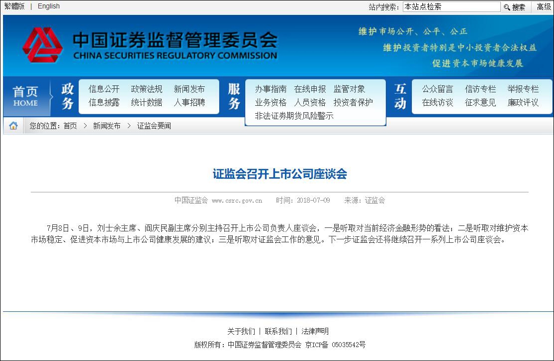554x361 pixels.
Task: Click 首页 in the breadcrumb
Action: [x=70, y=126]
